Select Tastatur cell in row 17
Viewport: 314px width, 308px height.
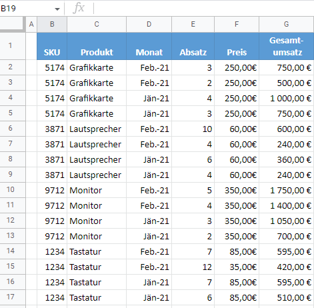pyautogui.click(x=97, y=297)
